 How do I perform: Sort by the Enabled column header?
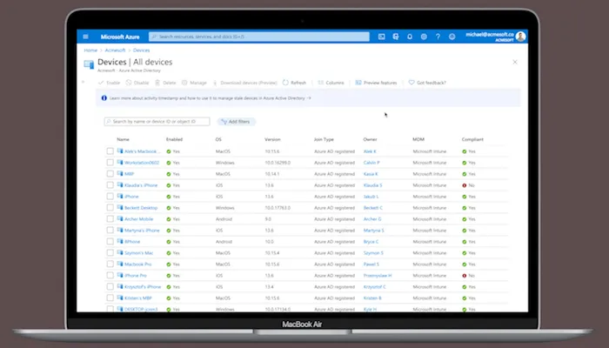click(174, 139)
